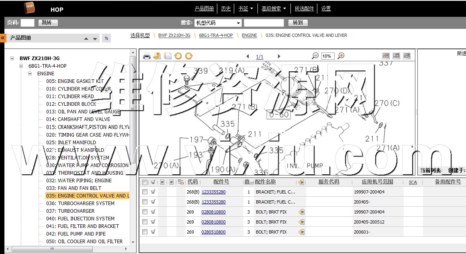The width and height of the screenshot is (466, 254).
Task: Click the 跳转 page jump button
Action: (48, 23)
